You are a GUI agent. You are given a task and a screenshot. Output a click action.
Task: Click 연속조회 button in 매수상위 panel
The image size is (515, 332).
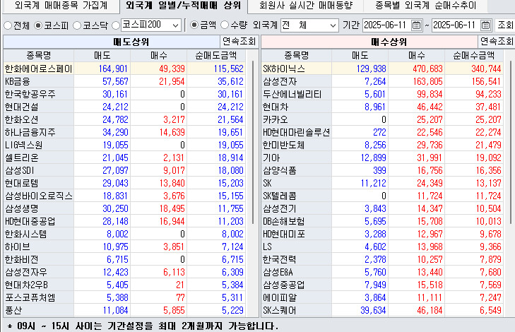tap(496, 42)
